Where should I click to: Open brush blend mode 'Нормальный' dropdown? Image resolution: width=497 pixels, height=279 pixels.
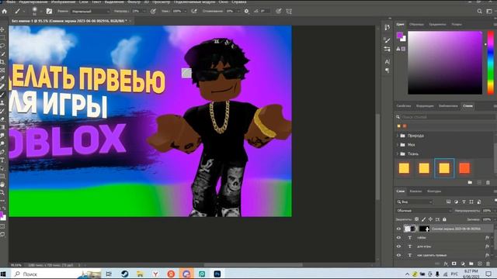[x=90, y=11]
